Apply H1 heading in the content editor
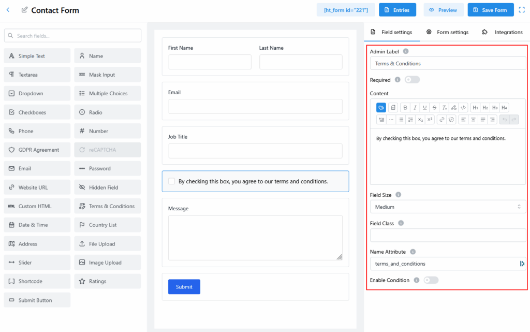Screen dimensions: 530x332 (x=475, y=108)
